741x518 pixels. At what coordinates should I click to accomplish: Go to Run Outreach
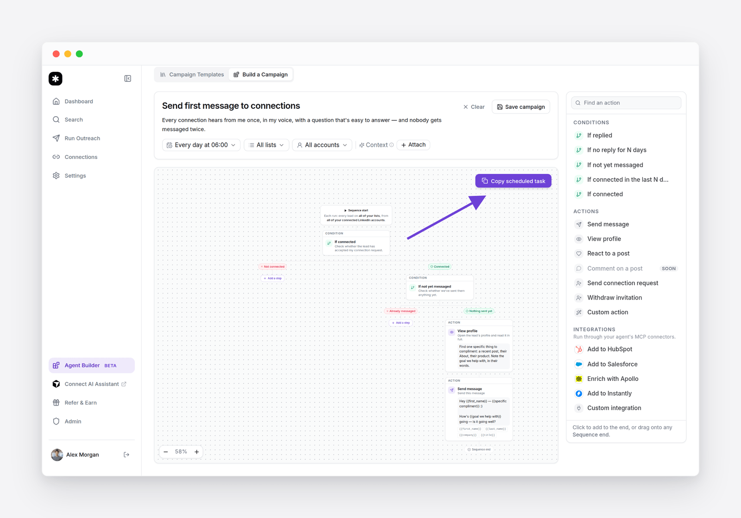[x=92, y=138]
